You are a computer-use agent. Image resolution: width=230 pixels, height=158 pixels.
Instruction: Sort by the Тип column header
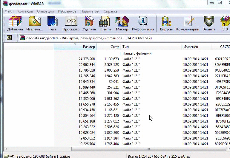click(x=151, y=47)
